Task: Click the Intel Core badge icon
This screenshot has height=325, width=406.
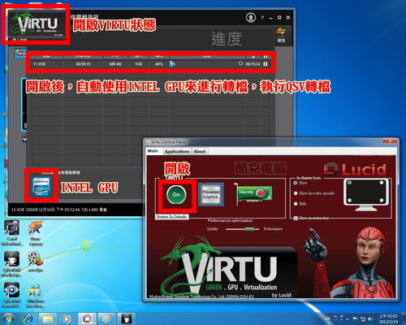Action: click(x=41, y=186)
